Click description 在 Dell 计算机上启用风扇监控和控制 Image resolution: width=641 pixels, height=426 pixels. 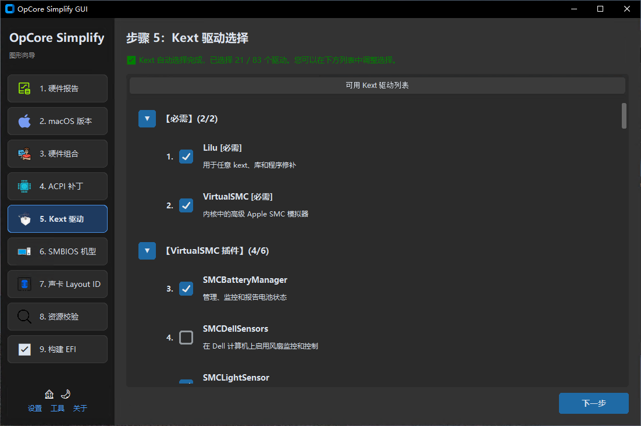(261, 346)
